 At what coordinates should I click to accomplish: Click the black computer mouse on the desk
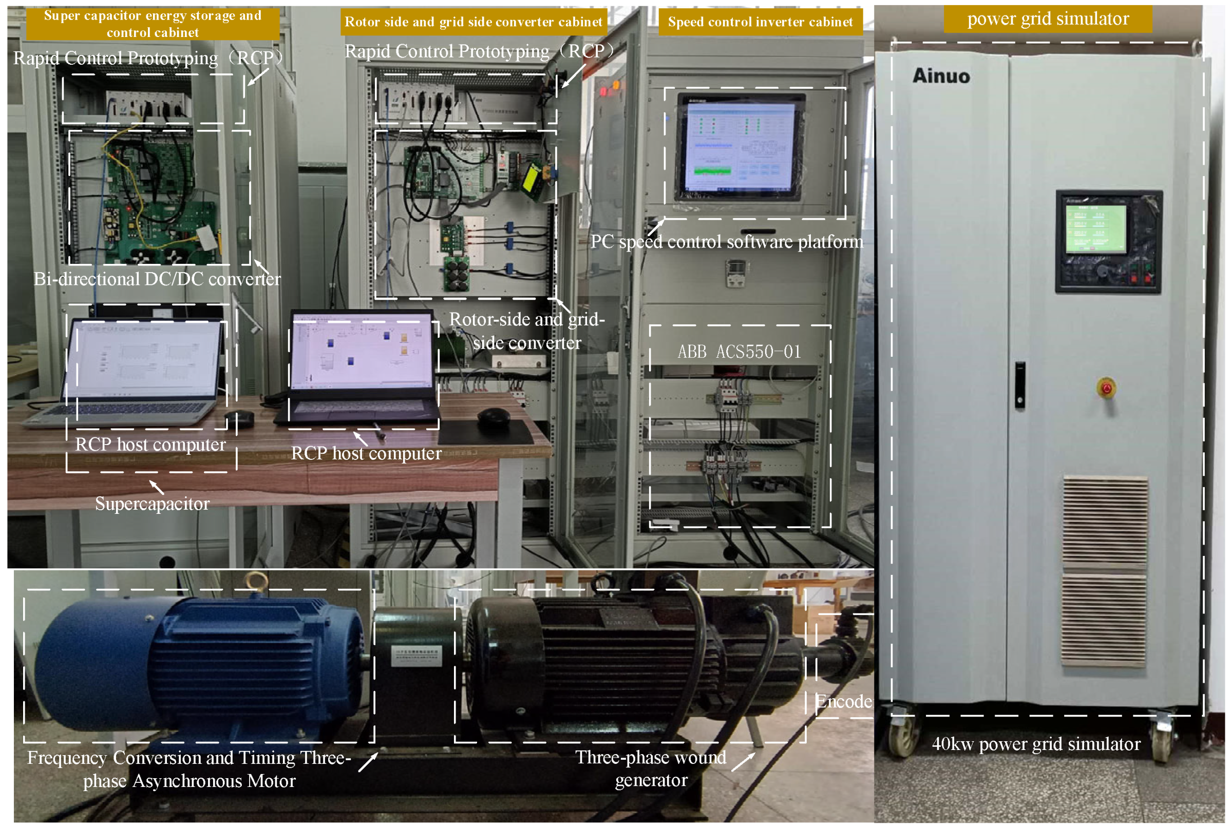click(493, 417)
